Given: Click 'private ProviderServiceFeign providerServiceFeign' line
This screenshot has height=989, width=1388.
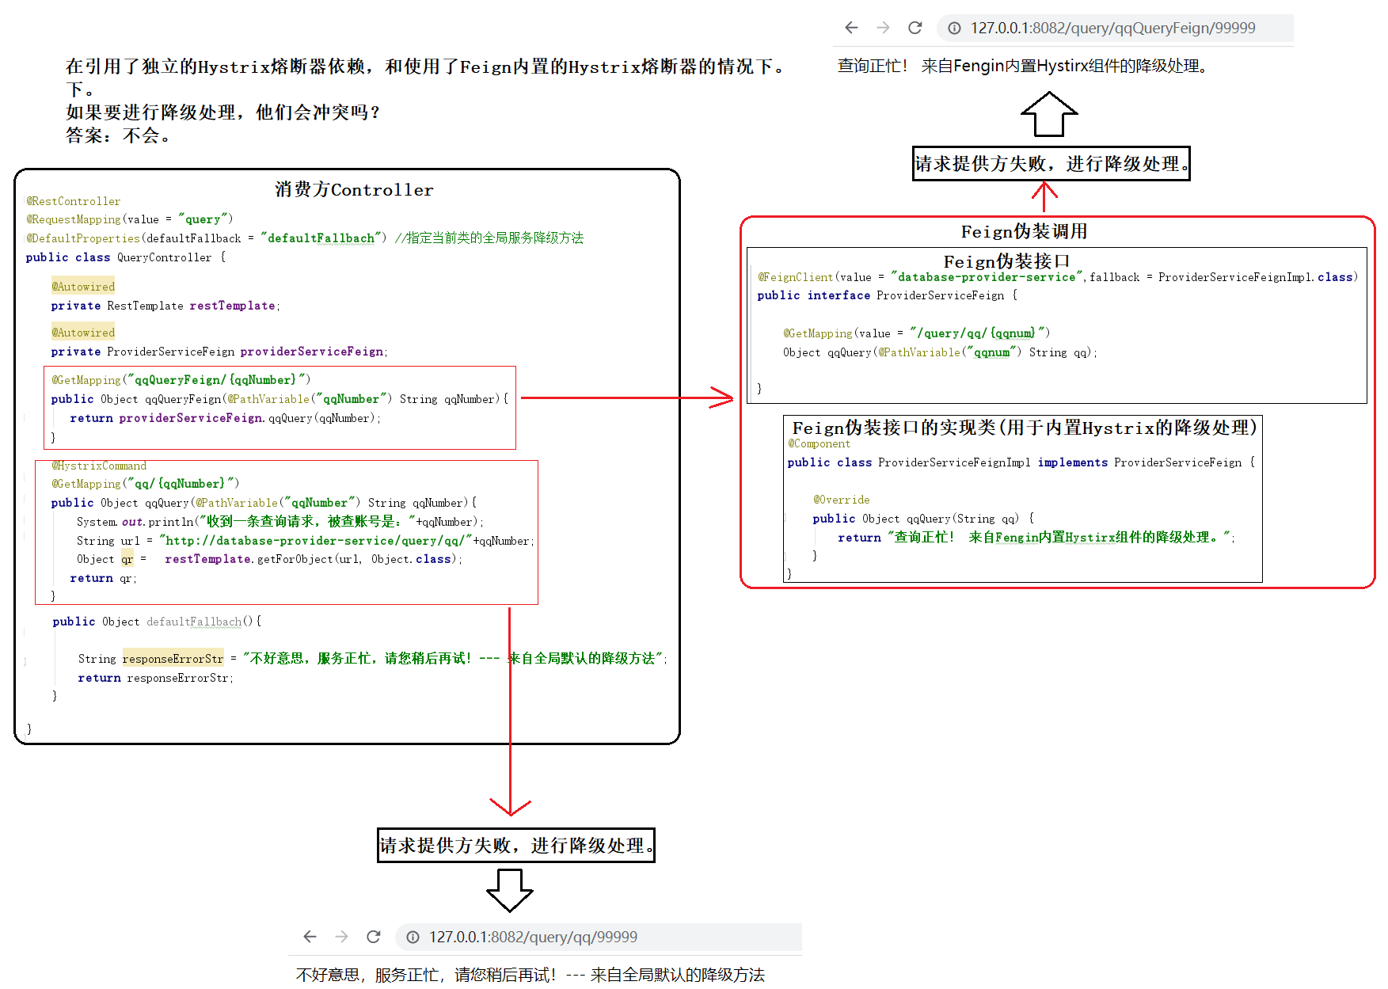Looking at the screenshot, I should coord(219,352).
